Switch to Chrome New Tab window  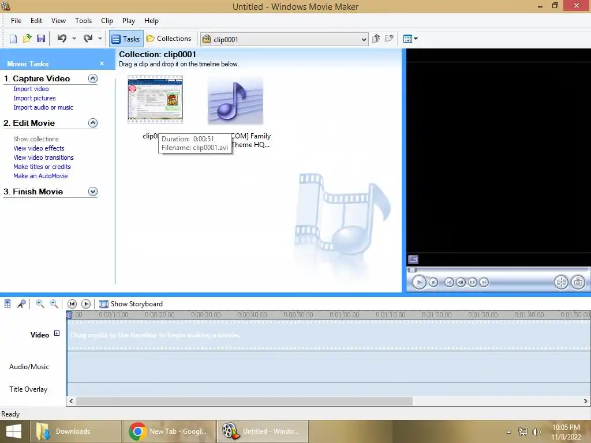[x=169, y=431]
